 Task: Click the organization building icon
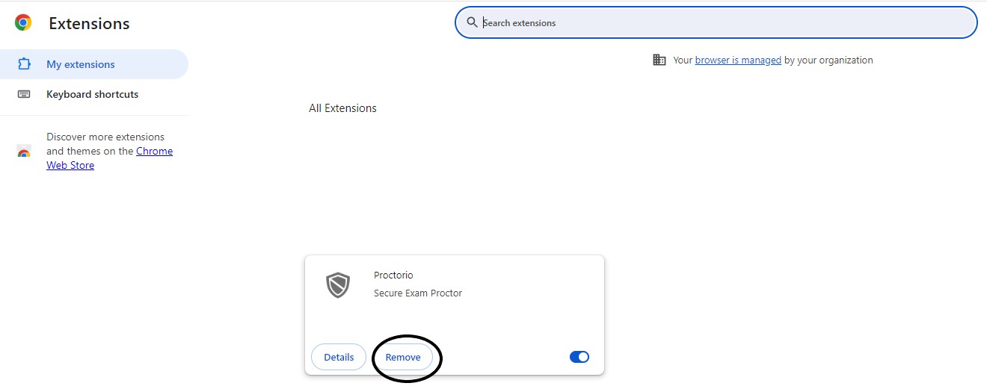tap(659, 60)
